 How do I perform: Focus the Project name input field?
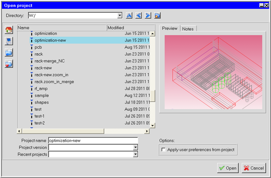(x=93, y=141)
